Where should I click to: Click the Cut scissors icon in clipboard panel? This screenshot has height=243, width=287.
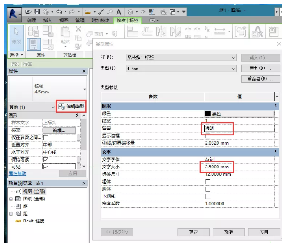click(79, 29)
